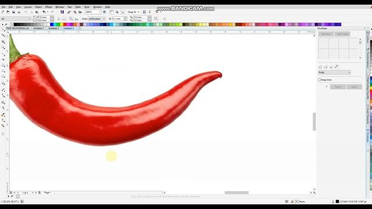The height and width of the screenshot is (209, 372).
Task: Click the Add Preset button
Action: click(342, 34)
